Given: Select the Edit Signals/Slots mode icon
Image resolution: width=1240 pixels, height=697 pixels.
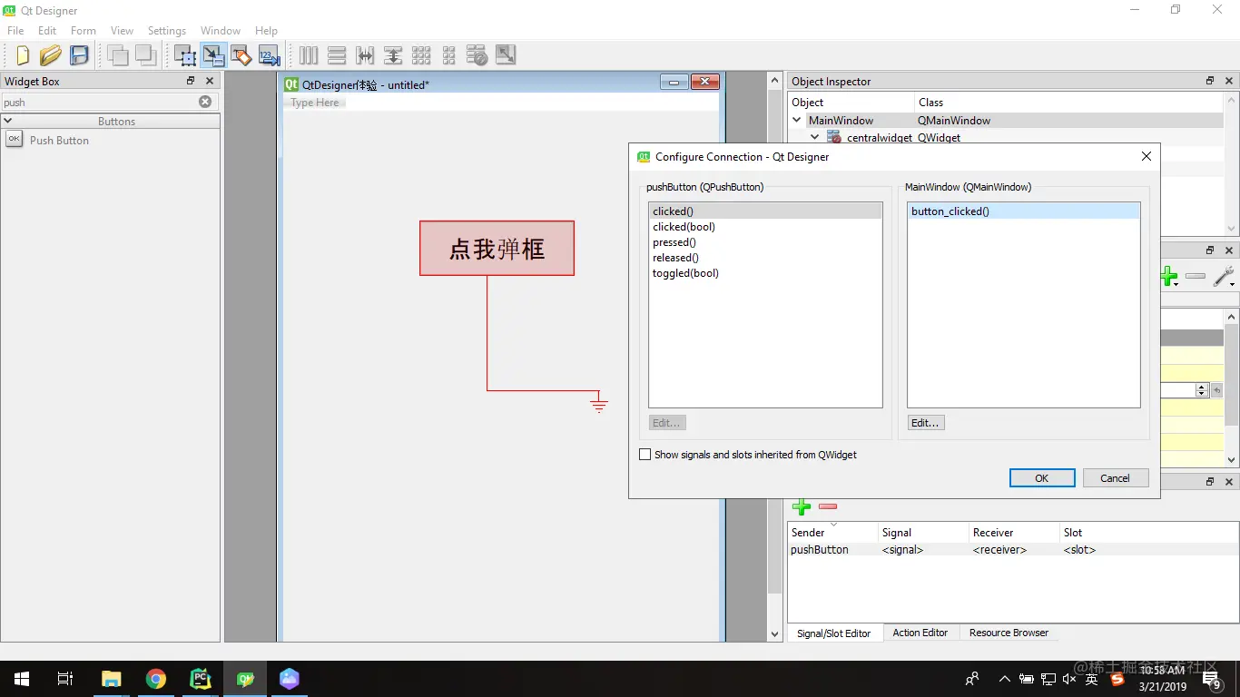Looking at the screenshot, I should [213, 55].
